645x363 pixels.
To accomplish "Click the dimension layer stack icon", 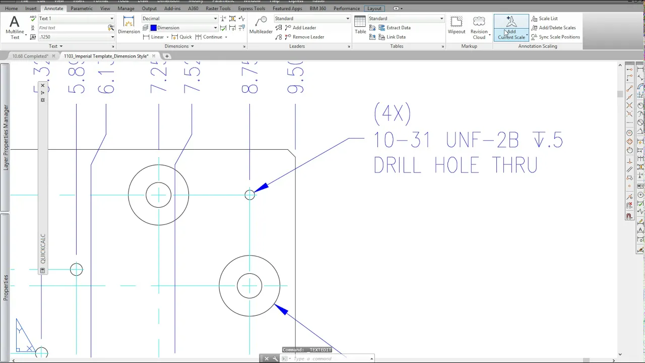I will coord(146,28).
